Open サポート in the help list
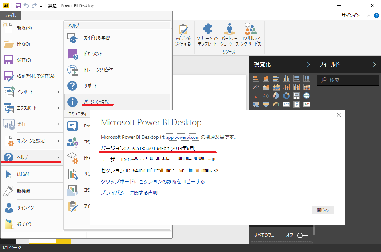Screen dimensions: 381x252 pos(117,86)
